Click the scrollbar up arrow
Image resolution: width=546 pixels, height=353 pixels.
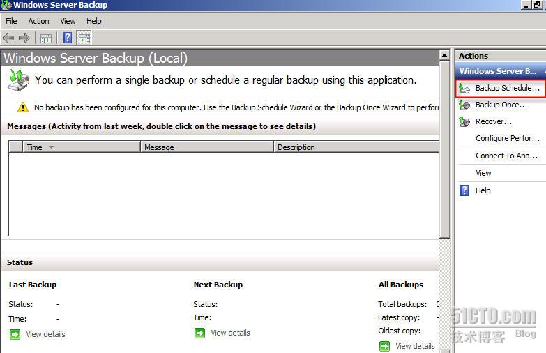(x=445, y=55)
